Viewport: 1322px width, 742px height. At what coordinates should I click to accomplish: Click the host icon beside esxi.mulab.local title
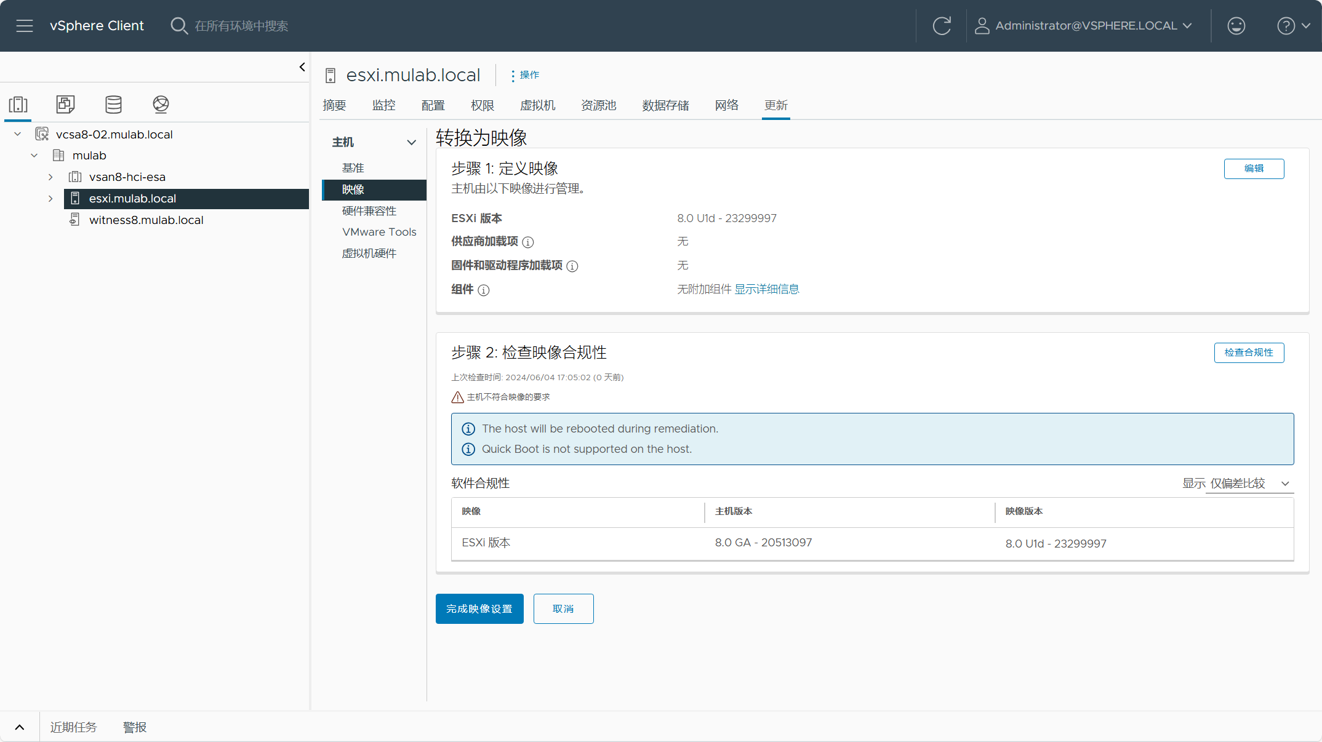[330, 76]
